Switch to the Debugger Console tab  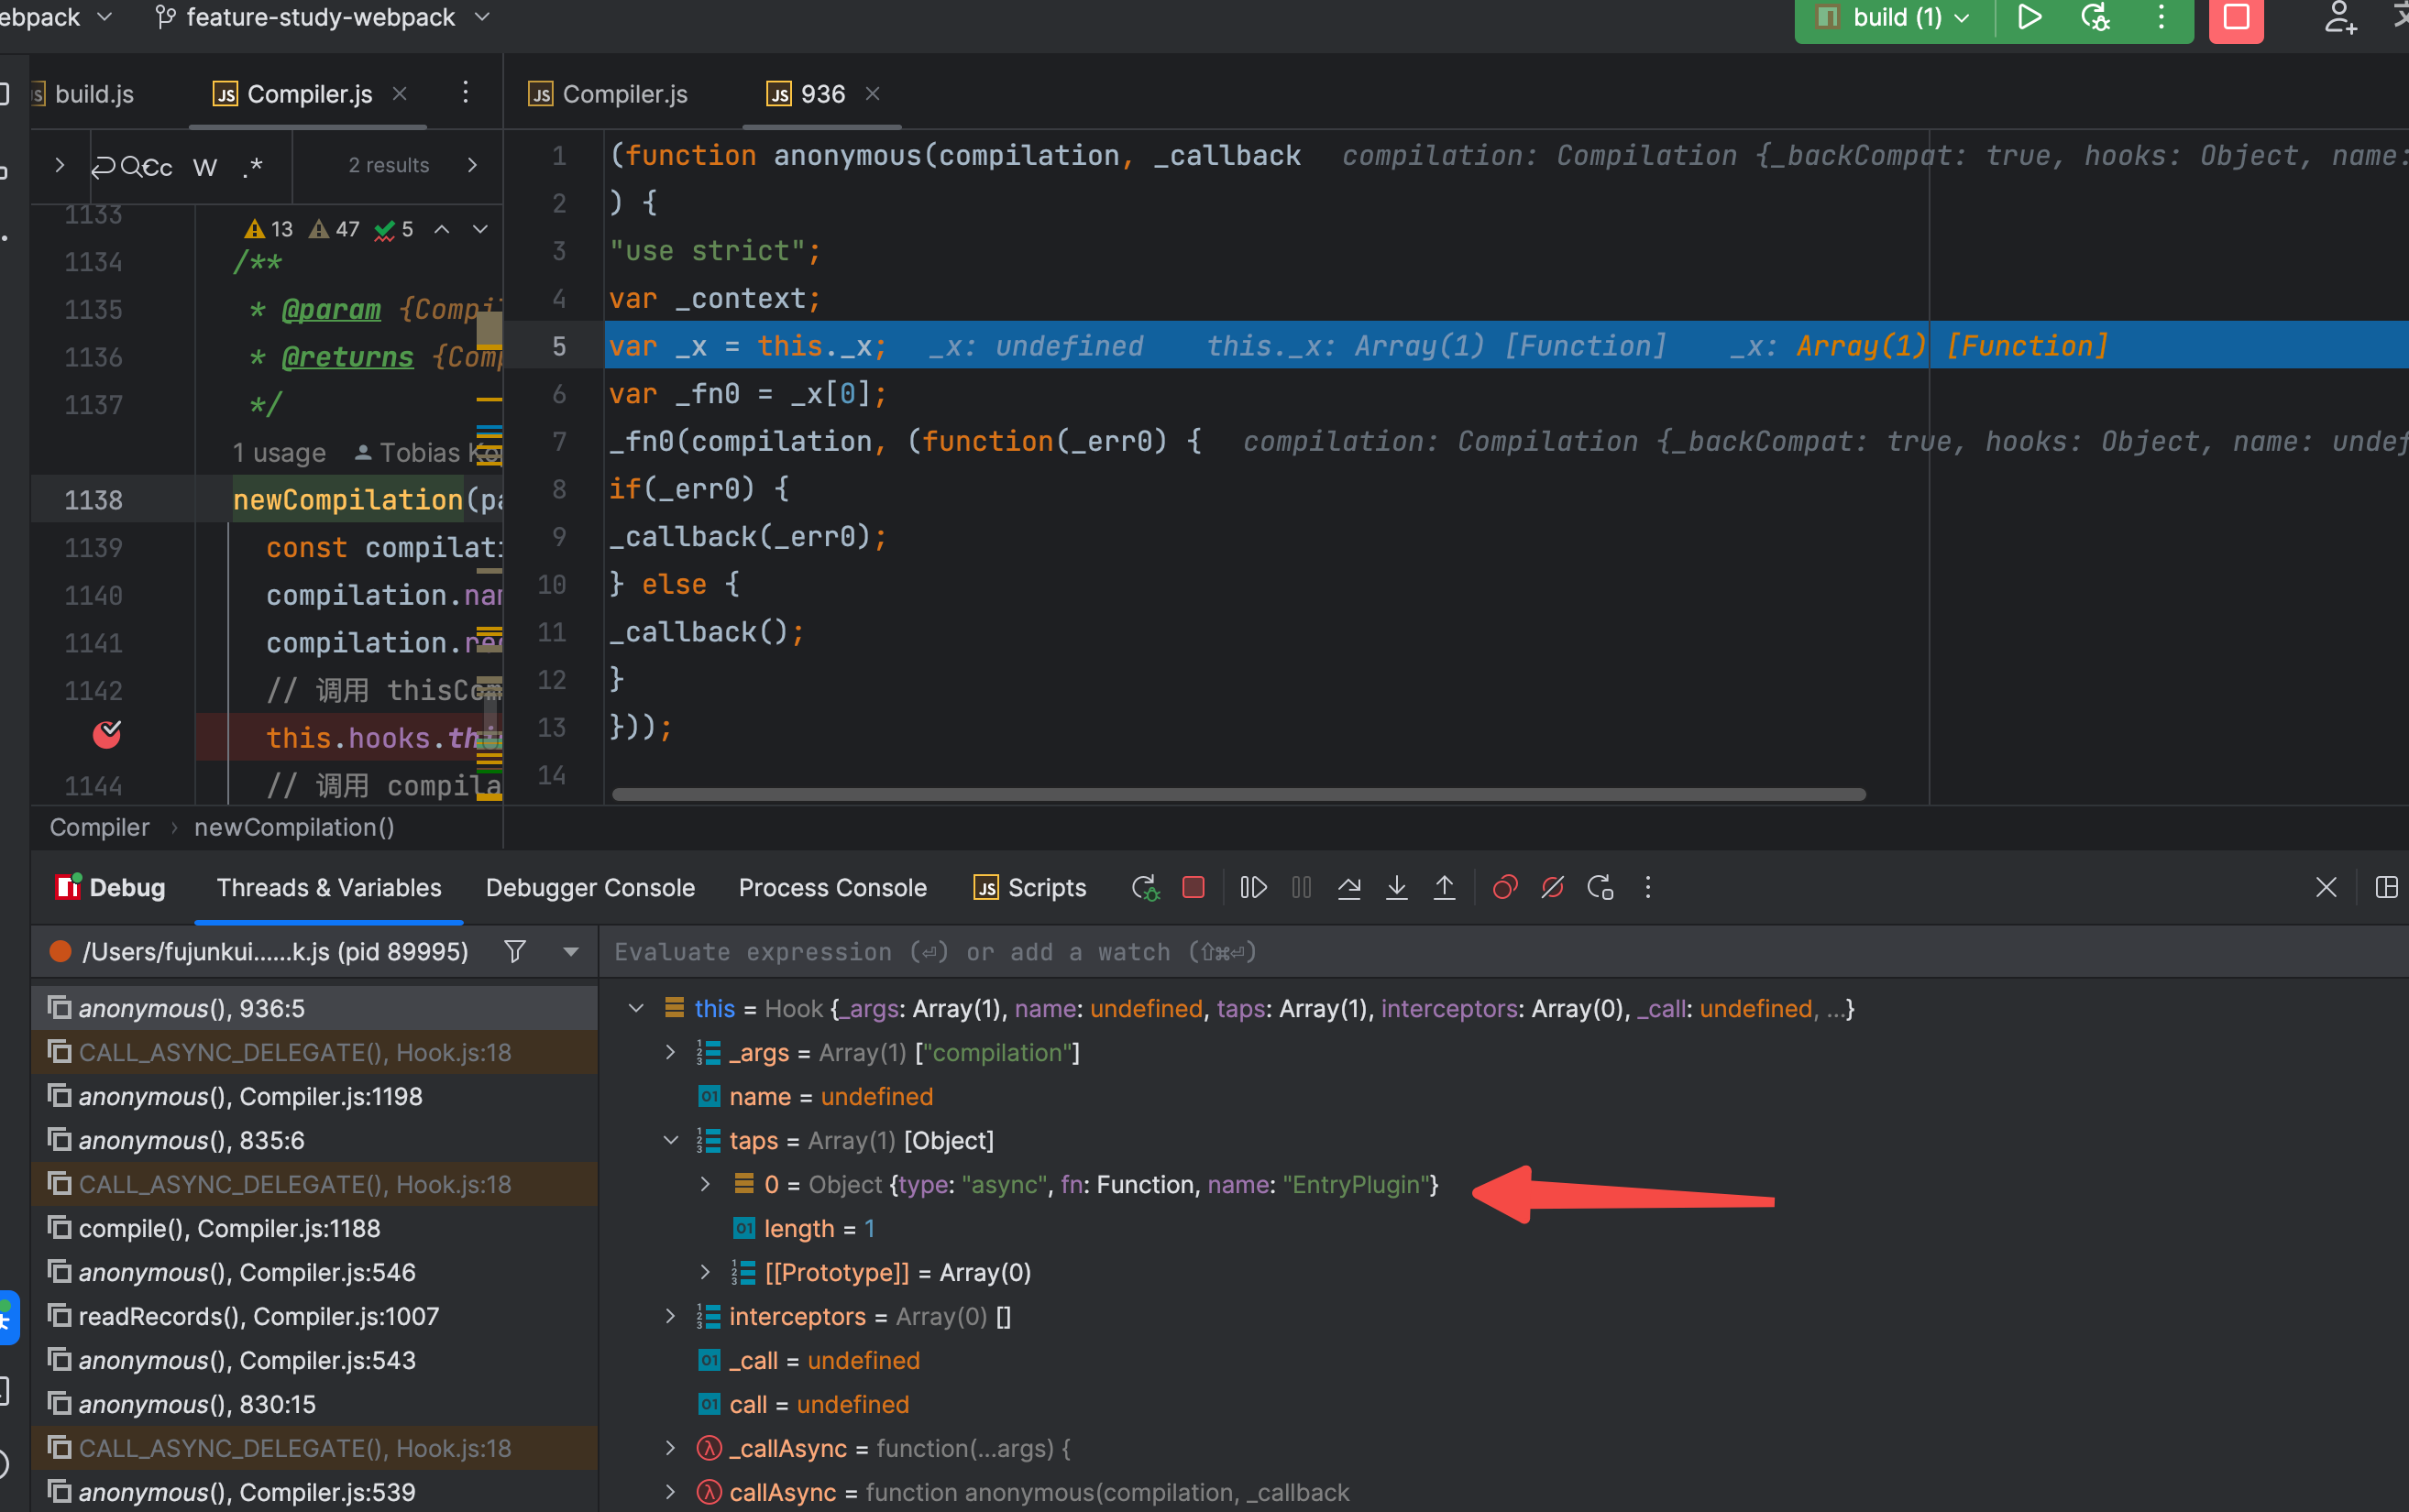coord(590,887)
